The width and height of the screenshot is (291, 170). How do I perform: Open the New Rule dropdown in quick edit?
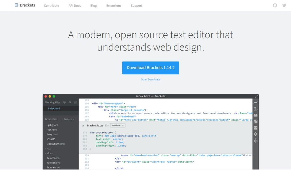coord(118,125)
